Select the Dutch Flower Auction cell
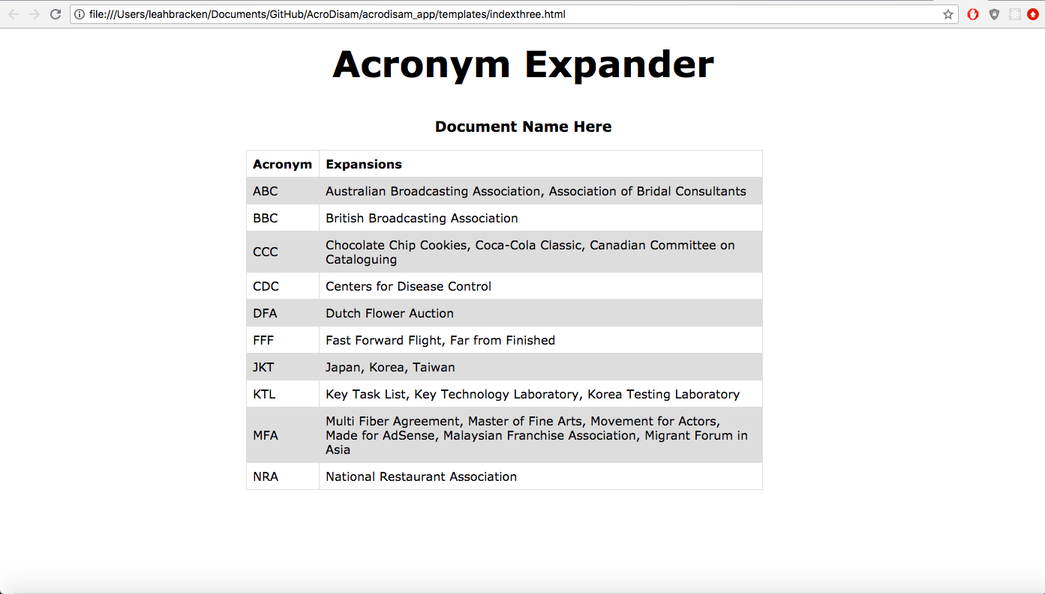The height and width of the screenshot is (594, 1045). pos(389,313)
